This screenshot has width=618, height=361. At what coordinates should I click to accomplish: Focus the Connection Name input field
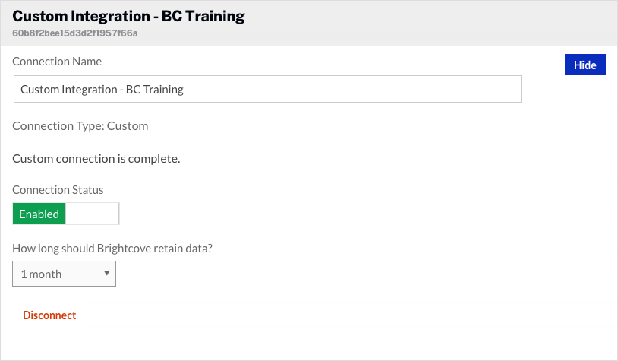click(x=342, y=89)
